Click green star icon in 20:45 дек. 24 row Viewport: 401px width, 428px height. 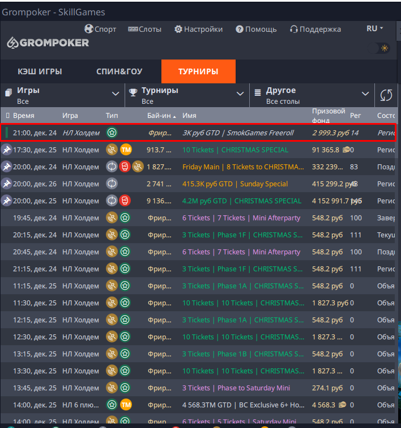pyautogui.click(x=125, y=252)
